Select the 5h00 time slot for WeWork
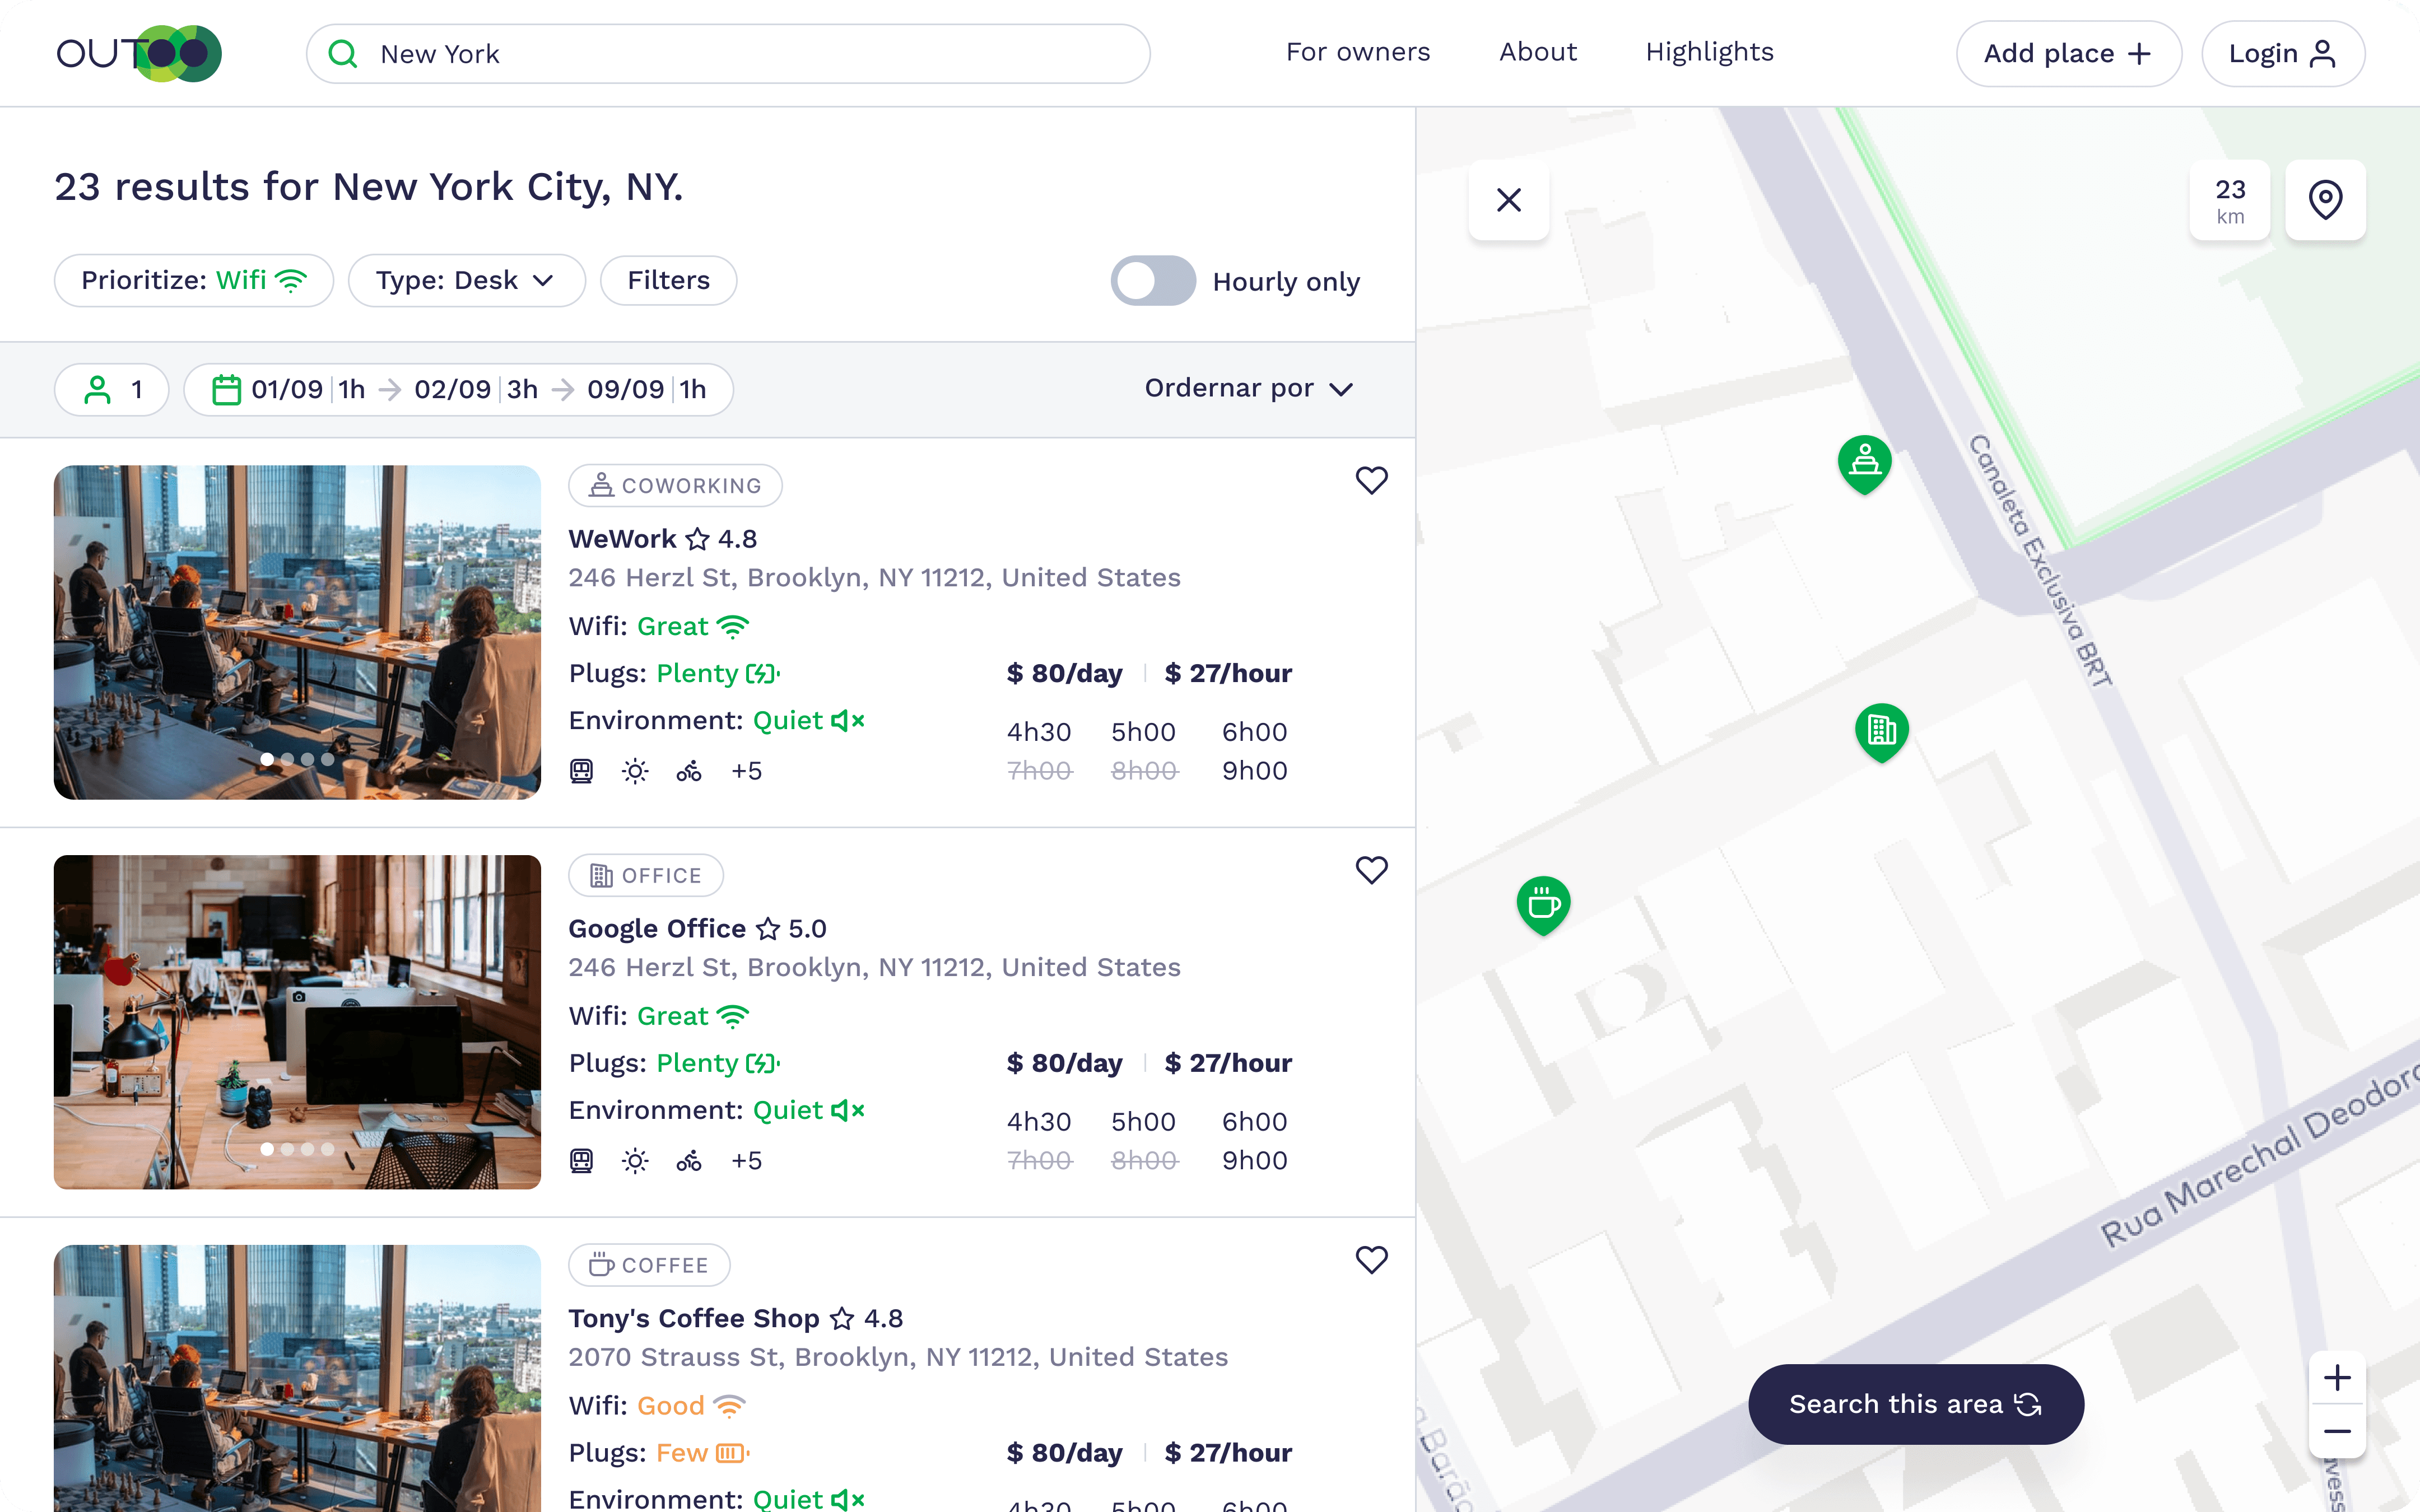The width and height of the screenshot is (2420, 1512). coord(1144,732)
